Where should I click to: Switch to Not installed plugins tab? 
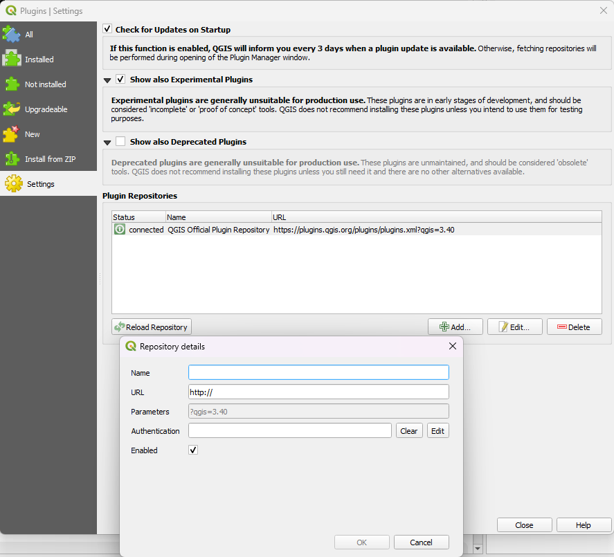click(48, 84)
